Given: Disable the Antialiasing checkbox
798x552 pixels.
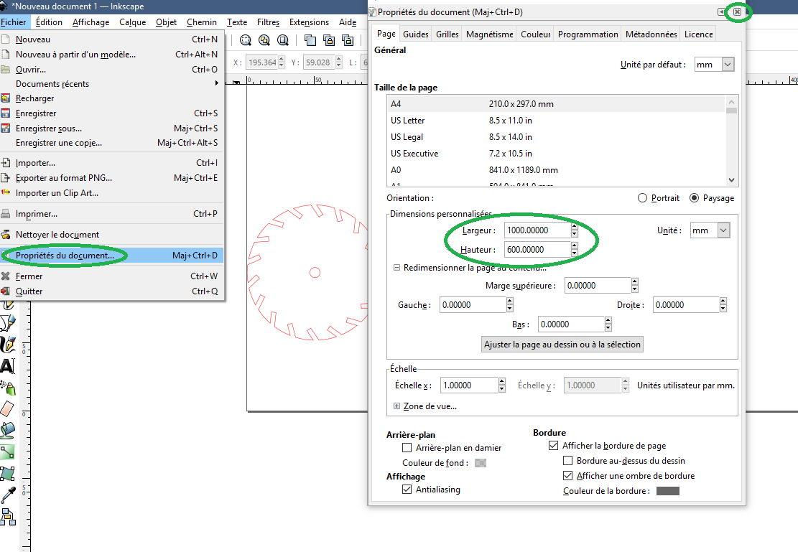Looking at the screenshot, I should click(x=407, y=490).
